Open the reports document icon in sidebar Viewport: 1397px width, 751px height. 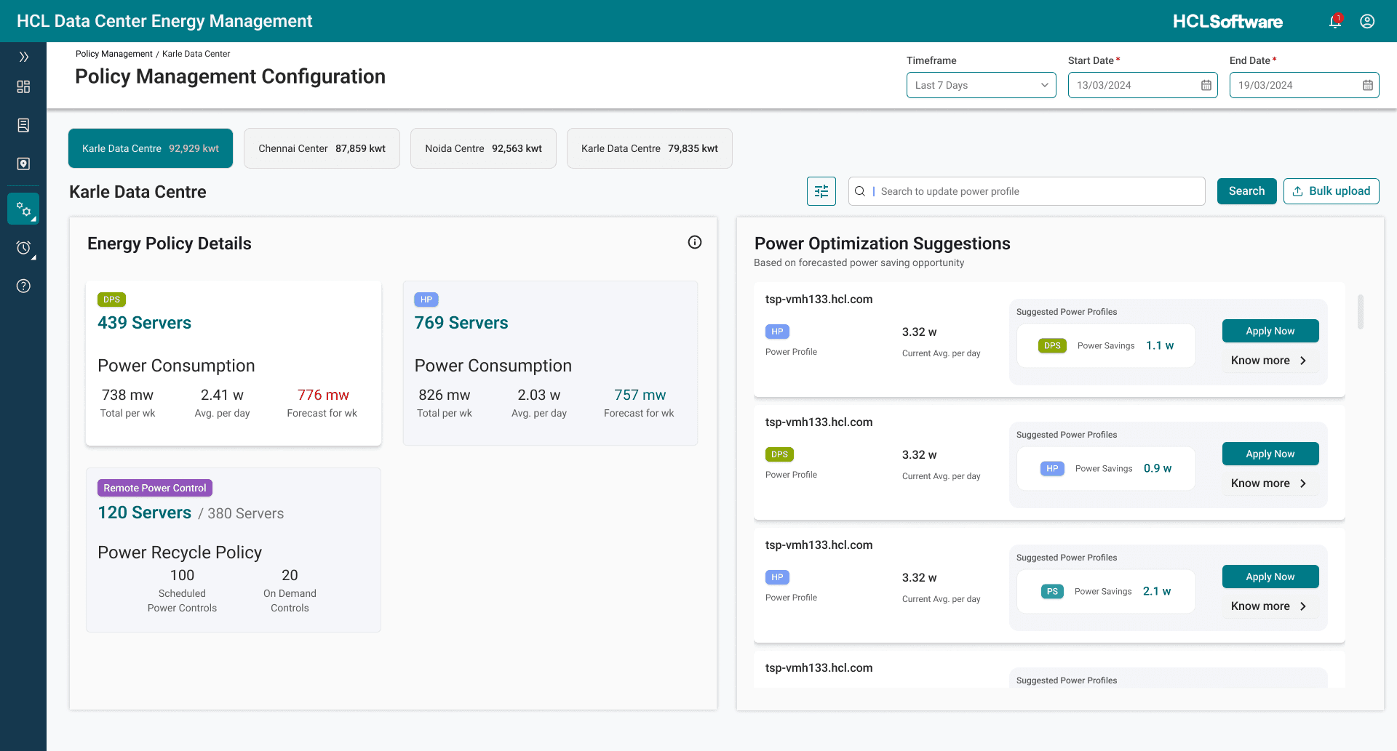click(x=23, y=125)
